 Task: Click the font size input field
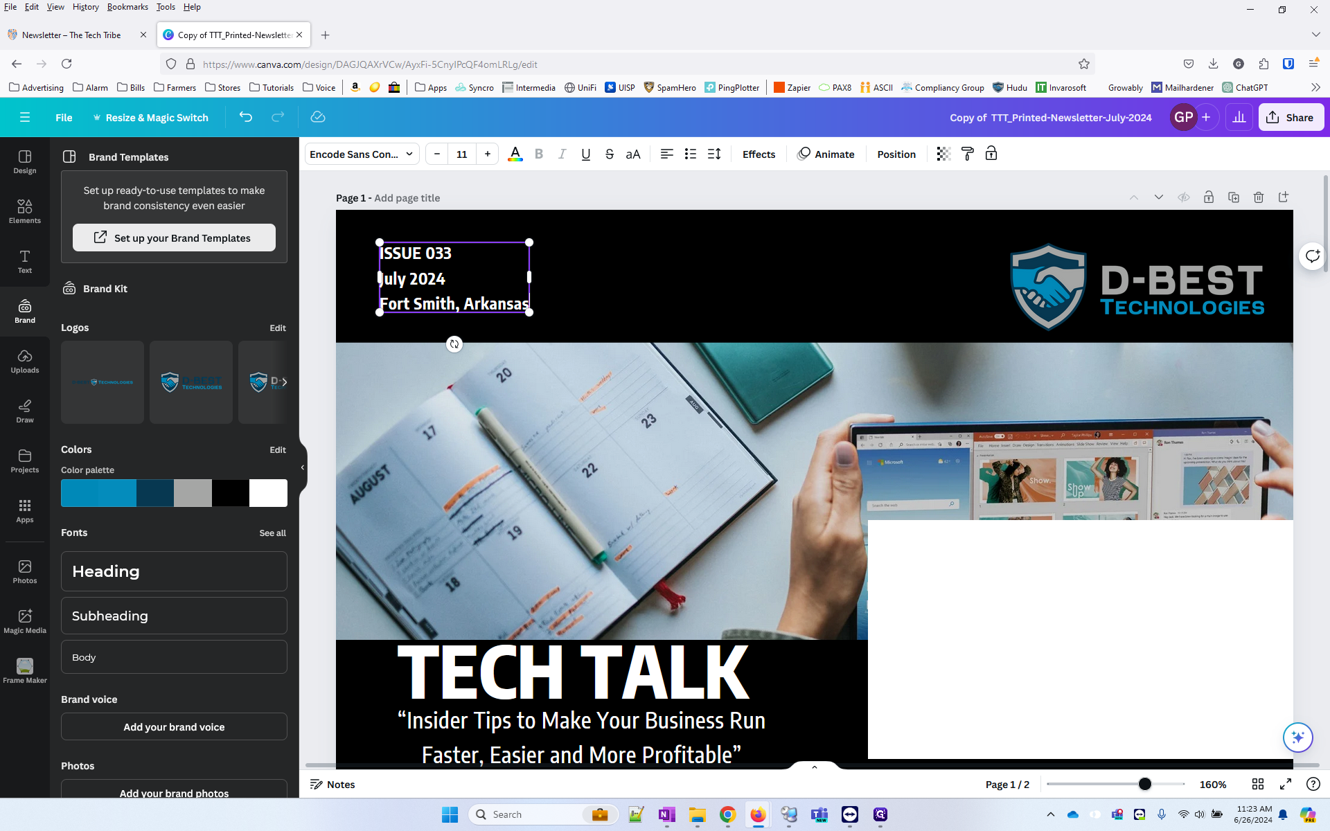(462, 154)
